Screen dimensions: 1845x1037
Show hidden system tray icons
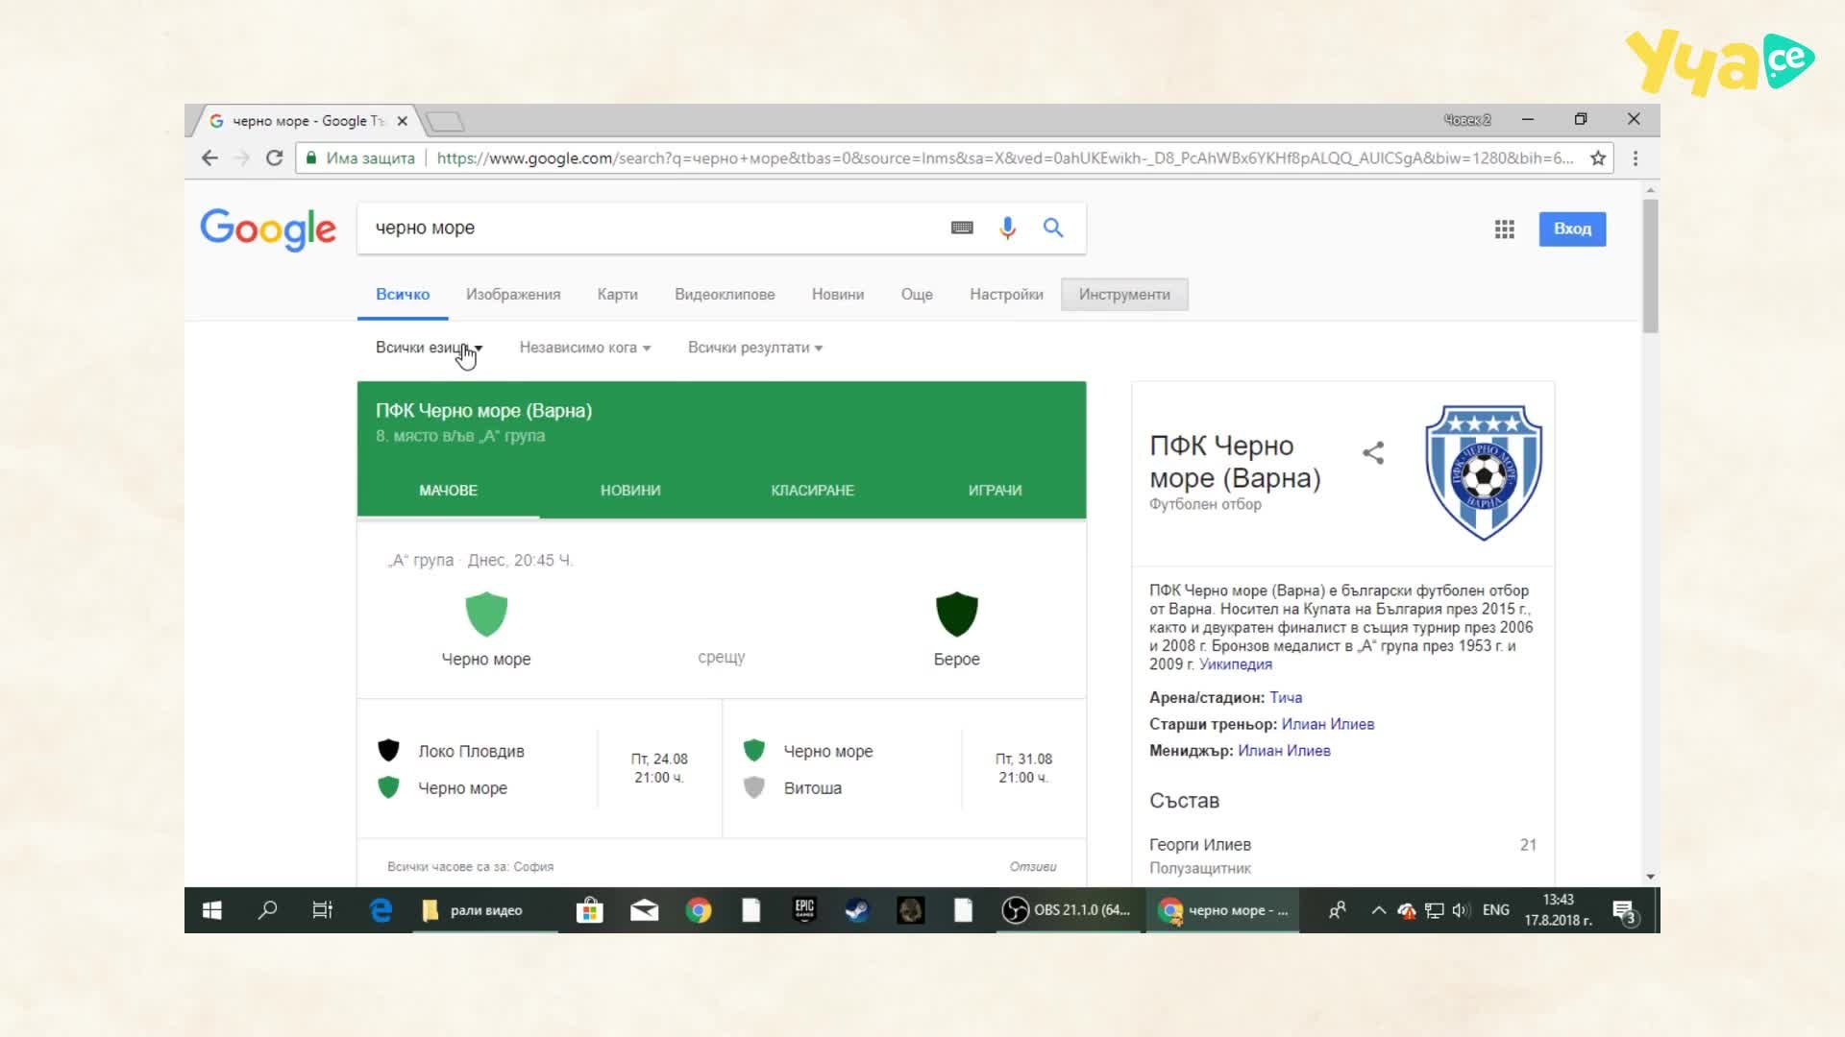coord(1378,910)
